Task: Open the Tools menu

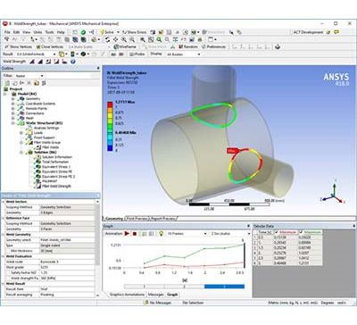Action: pyautogui.click(x=49, y=32)
